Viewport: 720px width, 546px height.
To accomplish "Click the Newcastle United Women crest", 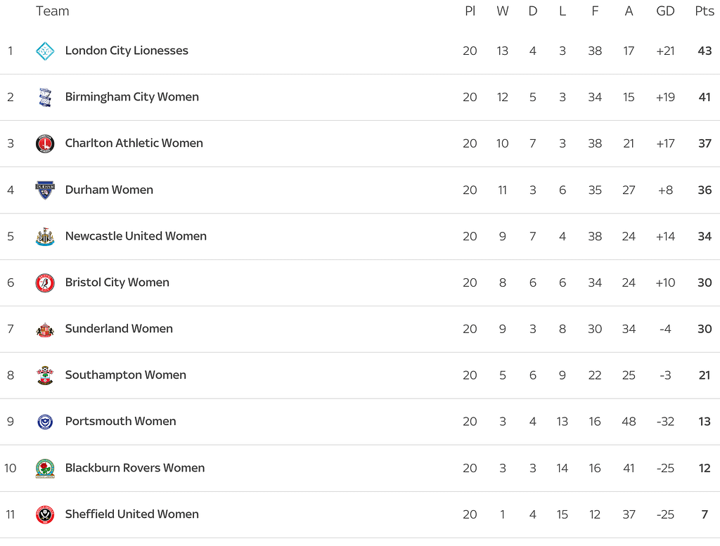I will (45, 236).
